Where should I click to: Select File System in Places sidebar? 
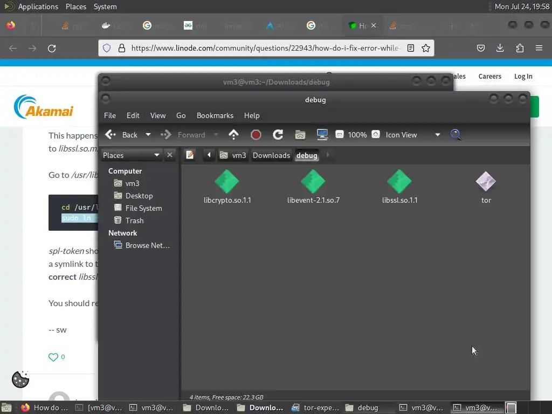pos(138,208)
